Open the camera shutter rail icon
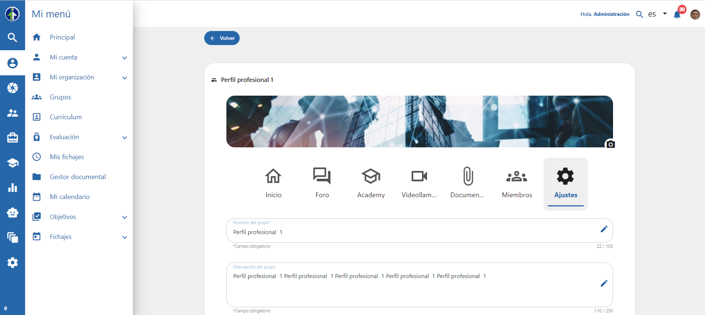Screen dimensions: 705x315 coord(12,88)
